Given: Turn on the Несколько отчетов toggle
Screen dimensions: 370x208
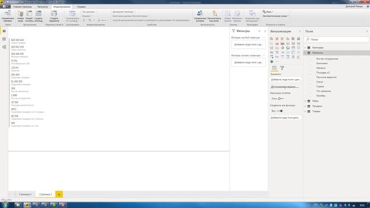Looking at the screenshot, I should pyautogui.click(x=280, y=99).
